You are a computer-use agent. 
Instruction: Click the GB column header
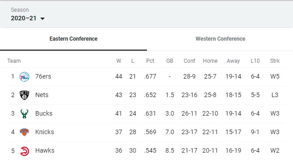pos(170,61)
